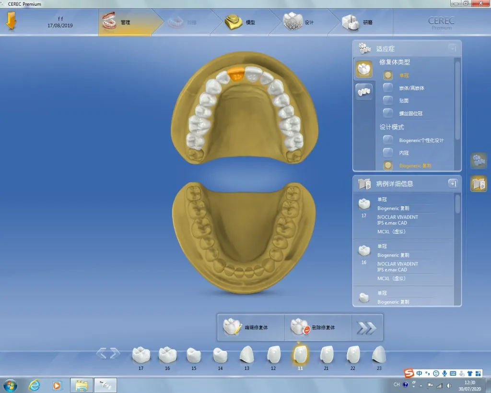491x393 pixels.
Task: Select 贴面 veneer option
Action: pyautogui.click(x=388, y=100)
